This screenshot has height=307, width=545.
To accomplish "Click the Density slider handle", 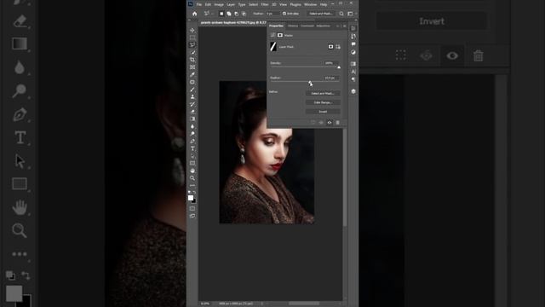I will [x=339, y=67].
